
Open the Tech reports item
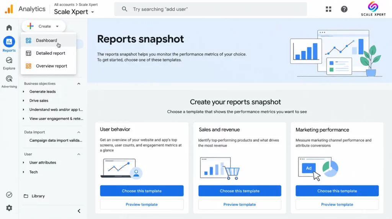[x=34, y=172]
